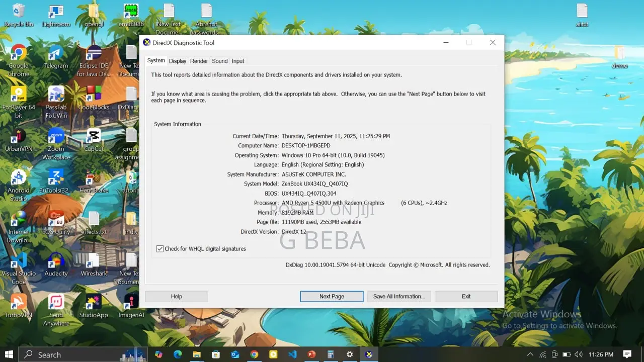Expand the hidden system tray icons chevron
Image resolution: width=644 pixels, height=362 pixels.
[530, 354]
